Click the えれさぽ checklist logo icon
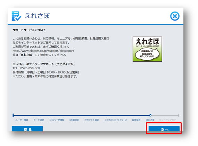 tap(16, 16)
